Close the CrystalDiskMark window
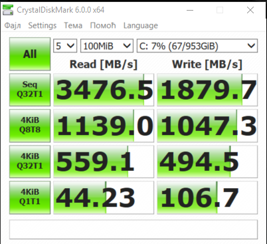This screenshot has width=267, height=244. pyautogui.click(x=250, y=10)
